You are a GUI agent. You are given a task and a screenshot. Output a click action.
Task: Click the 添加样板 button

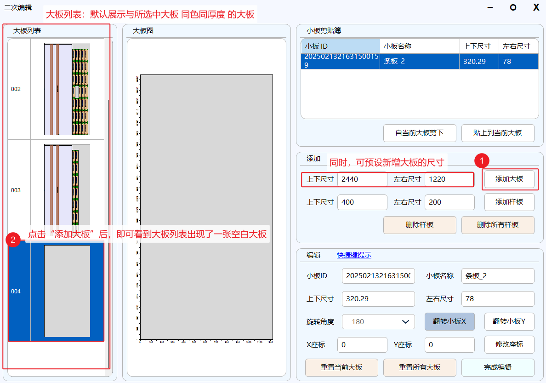[509, 202]
